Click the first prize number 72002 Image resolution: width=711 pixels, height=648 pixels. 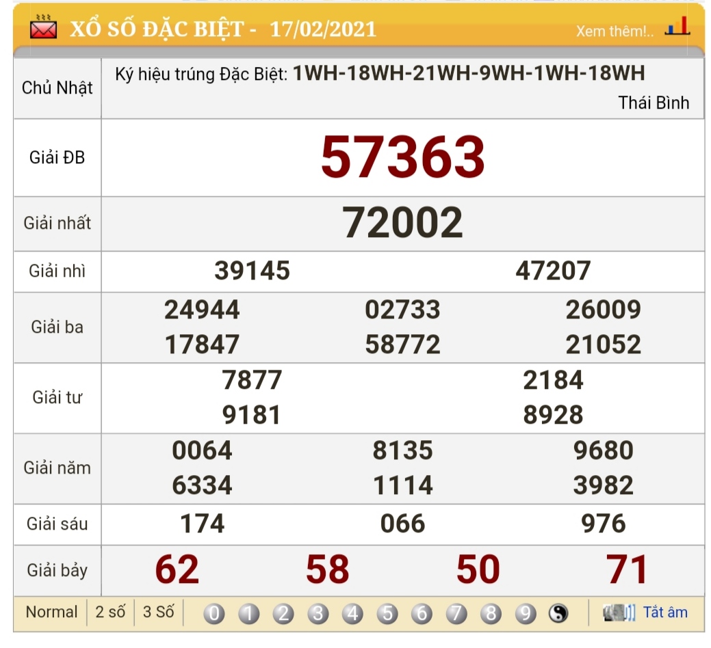tap(402, 222)
